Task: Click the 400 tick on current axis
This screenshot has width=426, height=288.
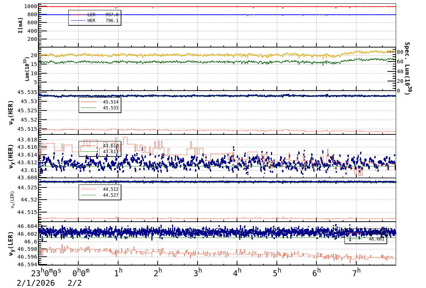Action: [x=32, y=31]
